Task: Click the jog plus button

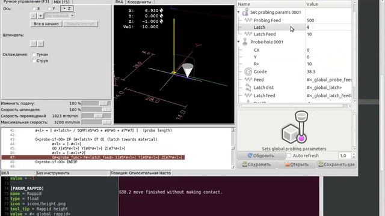Action: coord(41,16)
